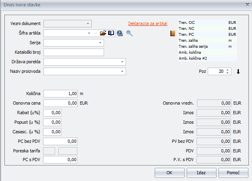Click the open book catalog icon

click(x=111, y=33)
